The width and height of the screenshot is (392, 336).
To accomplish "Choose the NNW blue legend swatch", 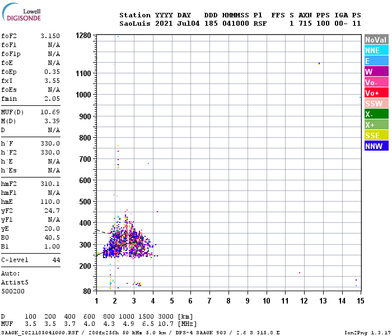I will coord(376,146).
